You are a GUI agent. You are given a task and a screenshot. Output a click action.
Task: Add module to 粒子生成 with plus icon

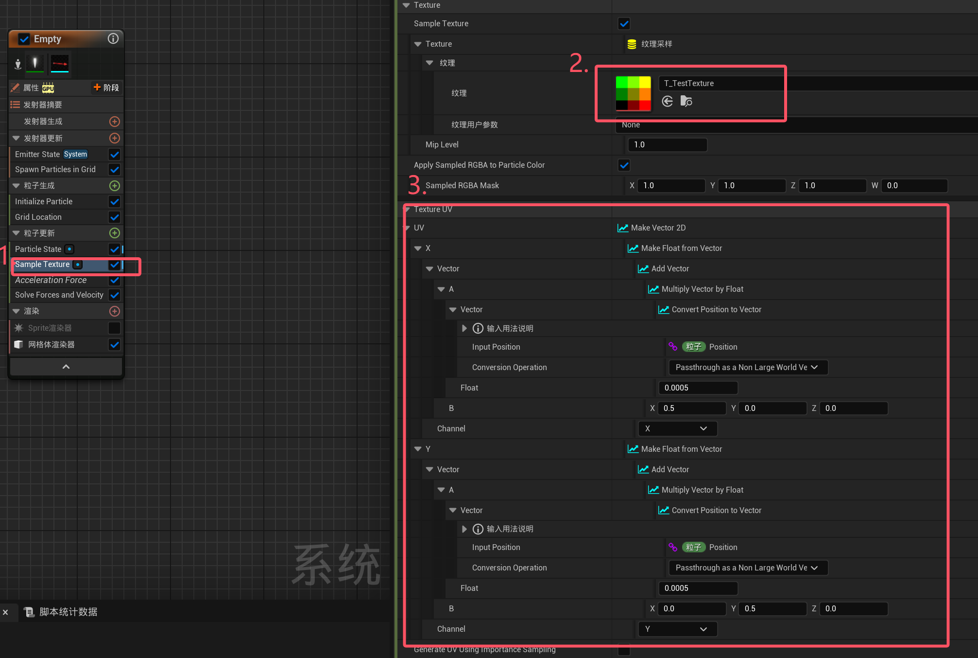coord(115,186)
